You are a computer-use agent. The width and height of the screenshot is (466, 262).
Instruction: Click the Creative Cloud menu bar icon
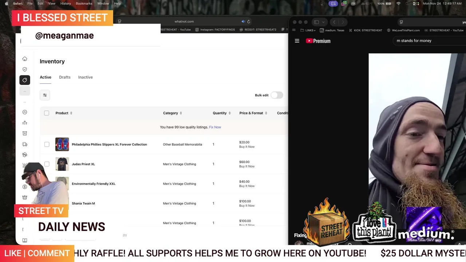353,4
